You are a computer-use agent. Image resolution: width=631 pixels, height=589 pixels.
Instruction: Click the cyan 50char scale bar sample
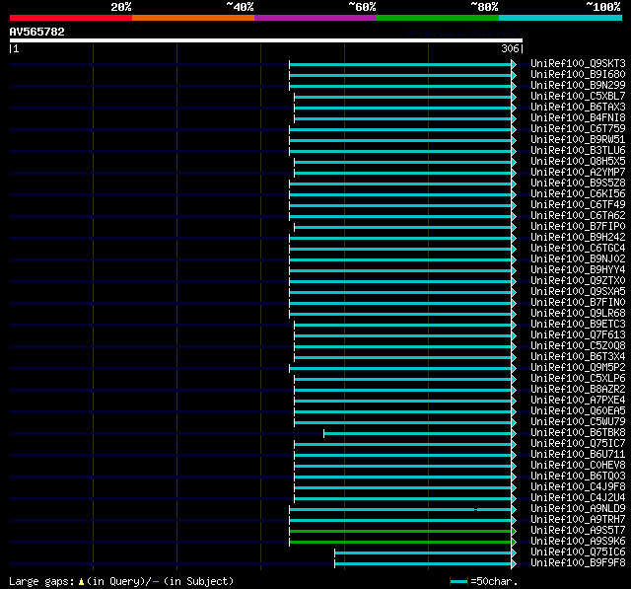458,582
